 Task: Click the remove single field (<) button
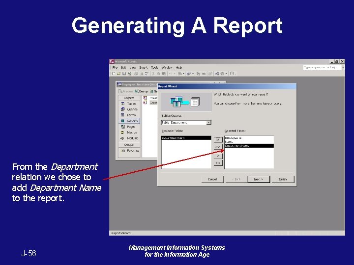point(218,156)
